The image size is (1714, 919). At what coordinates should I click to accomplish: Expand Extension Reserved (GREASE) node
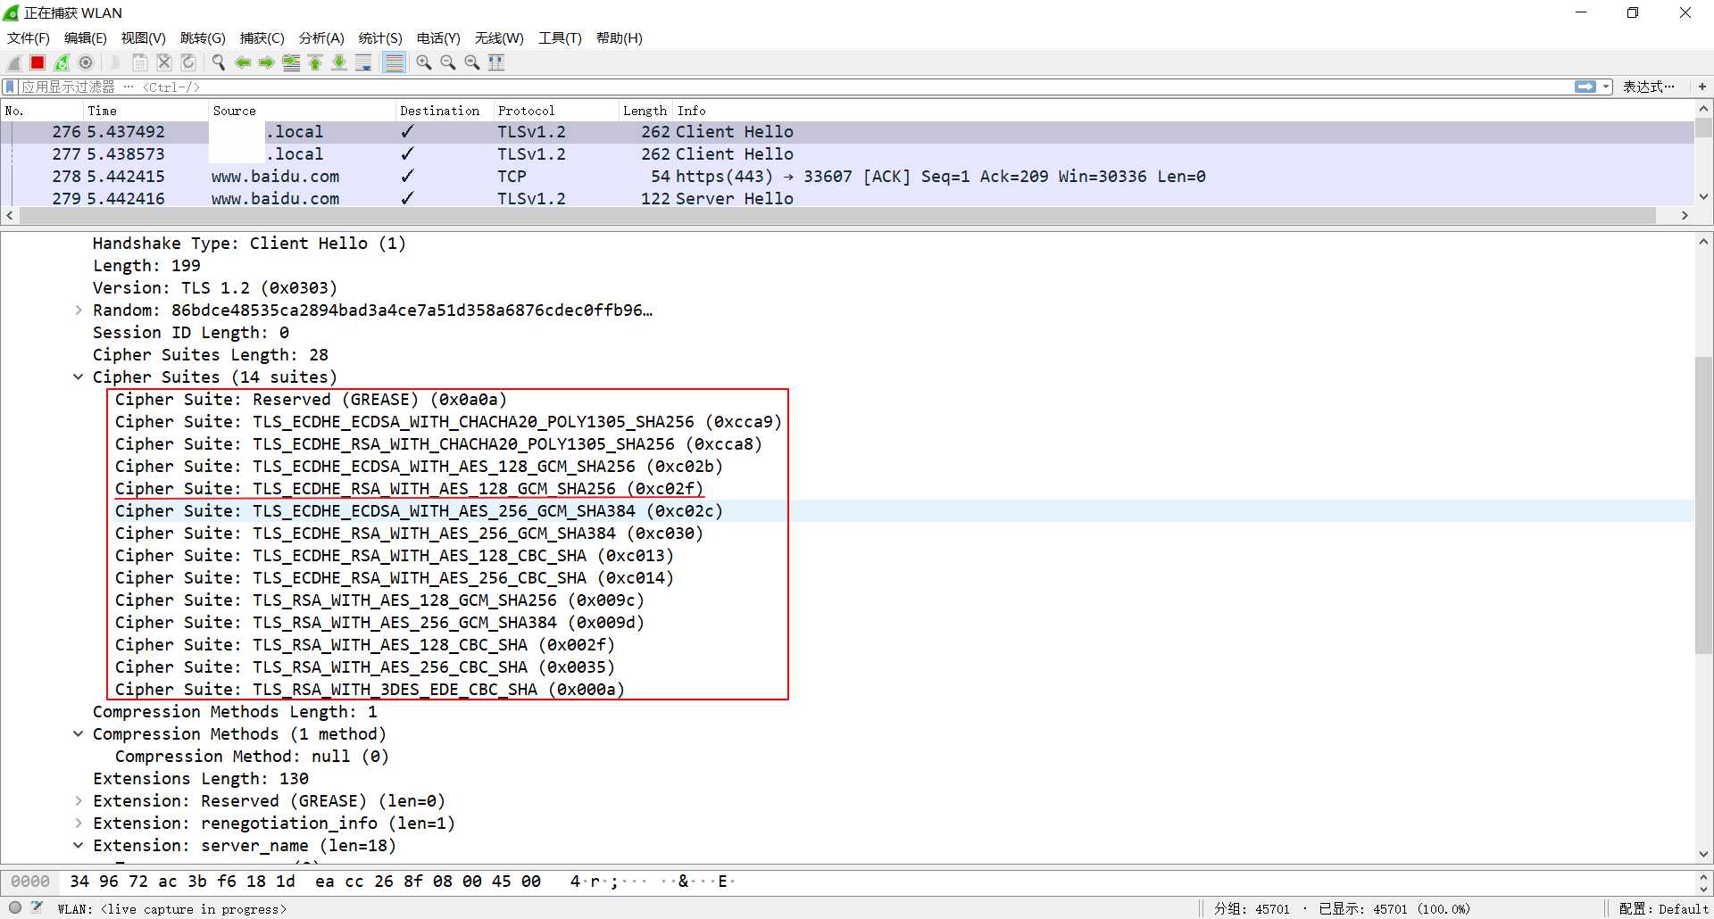tap(79, 801)
